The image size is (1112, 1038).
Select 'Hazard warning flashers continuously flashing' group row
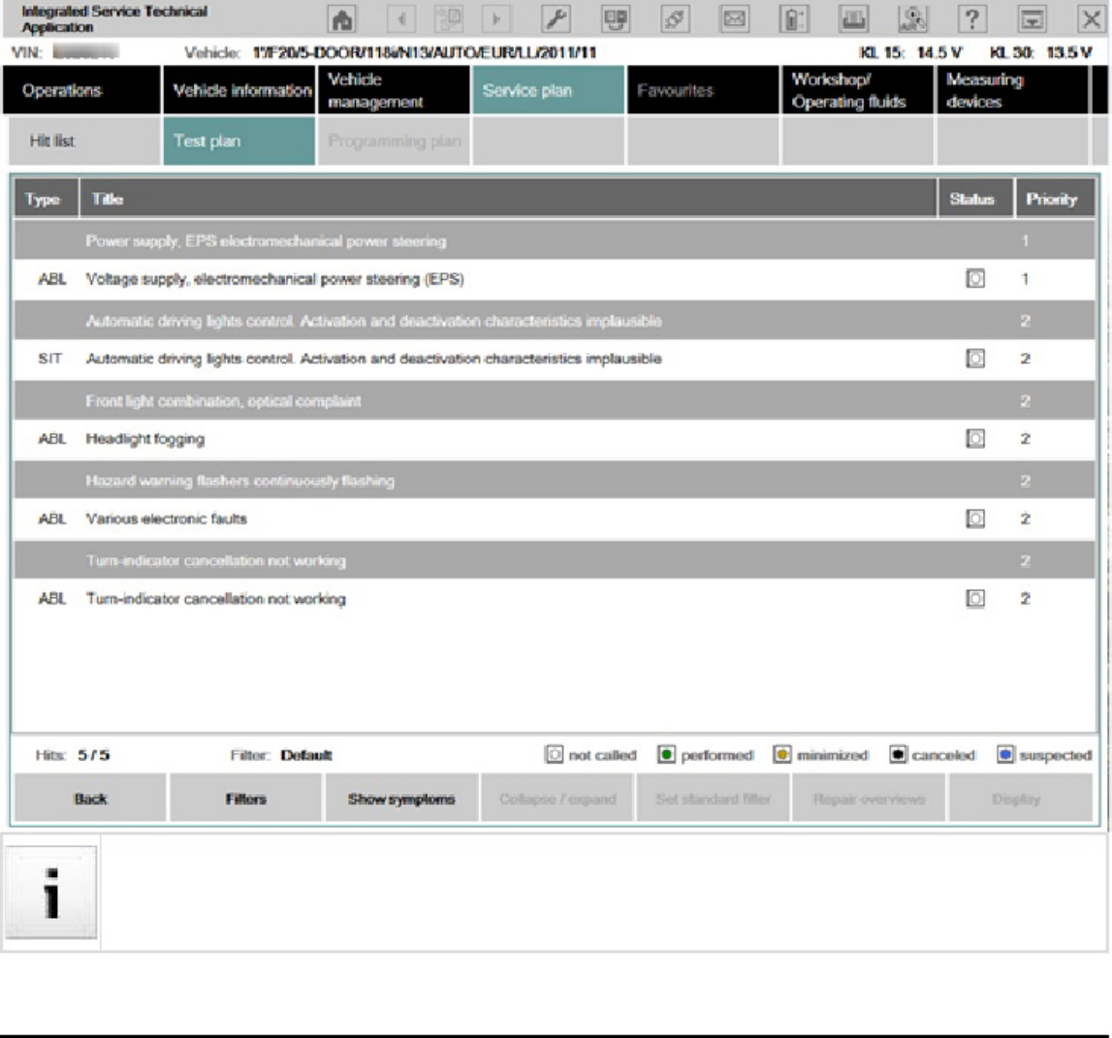point(555,482)
